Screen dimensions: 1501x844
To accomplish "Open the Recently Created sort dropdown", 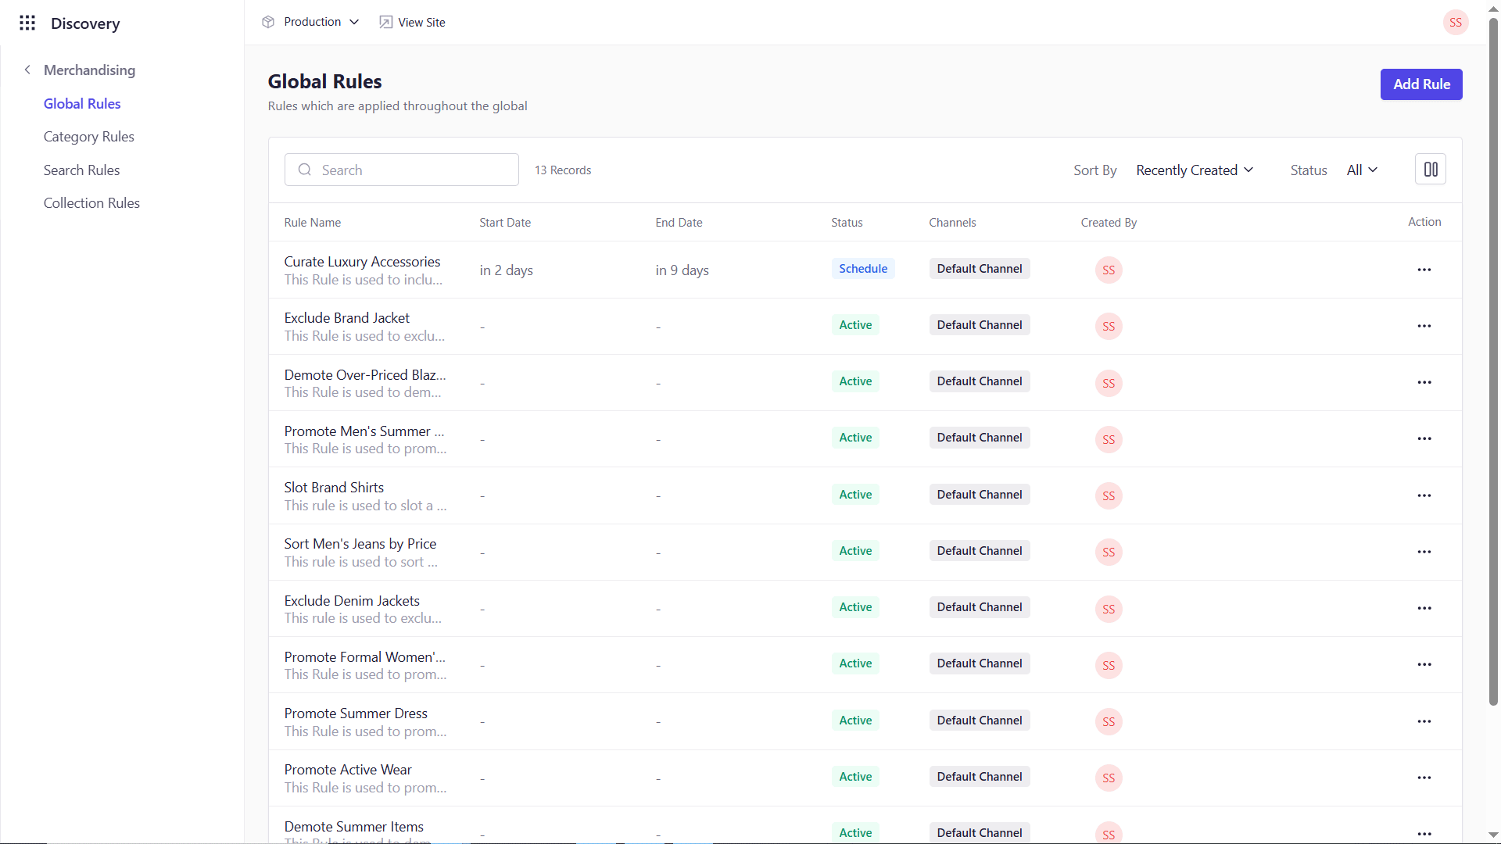I will tap(1194, 170).
